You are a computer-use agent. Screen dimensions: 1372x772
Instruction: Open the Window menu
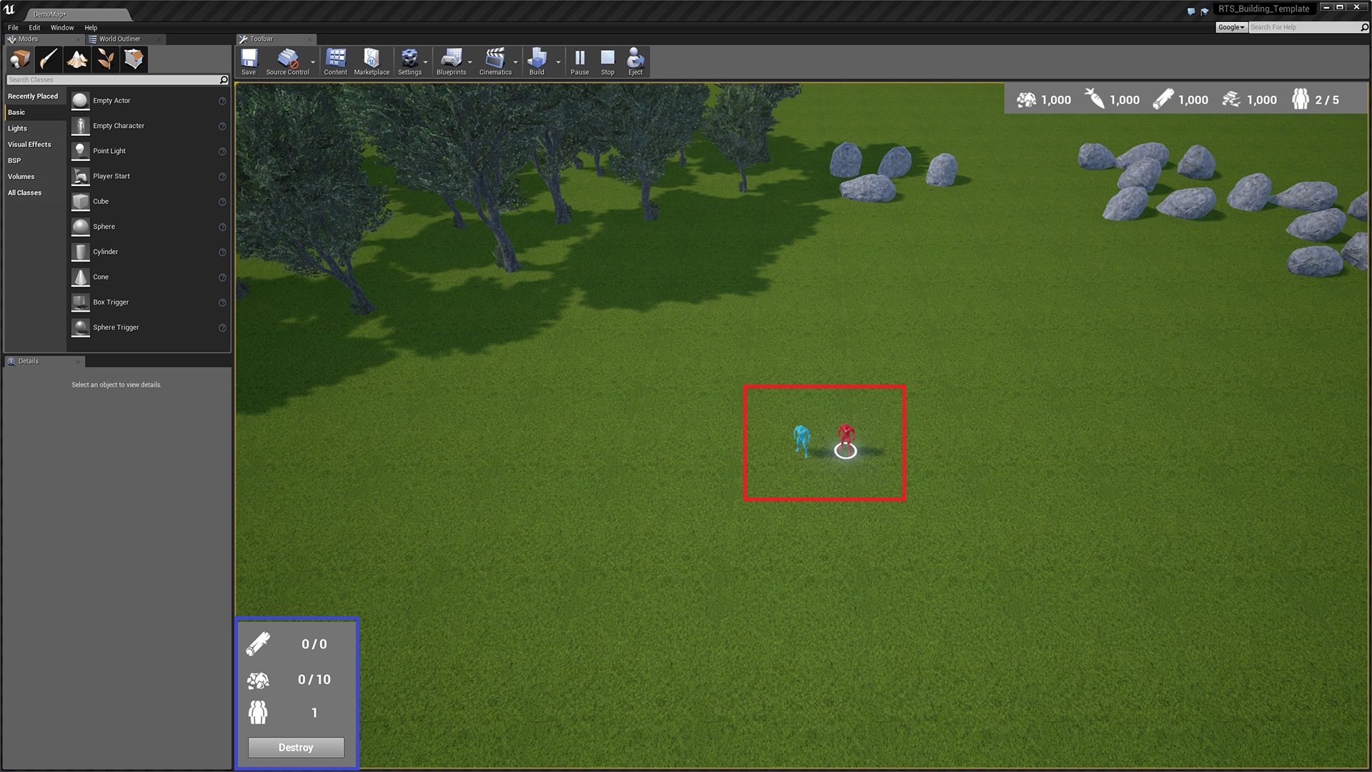point(62,27)
